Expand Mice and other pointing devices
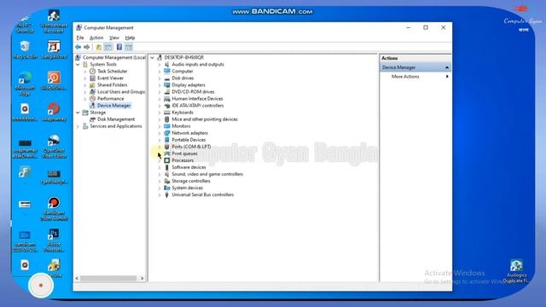 (x=160, y=119)
